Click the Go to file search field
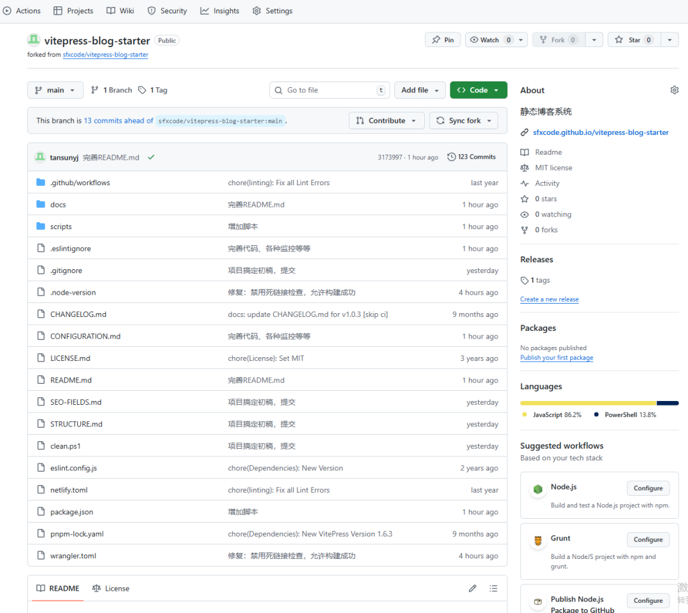Screen dimensions: 688x613 (x=328, y=90)
